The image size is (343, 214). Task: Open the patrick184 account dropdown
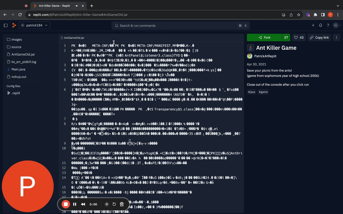(x=34, y=25)
